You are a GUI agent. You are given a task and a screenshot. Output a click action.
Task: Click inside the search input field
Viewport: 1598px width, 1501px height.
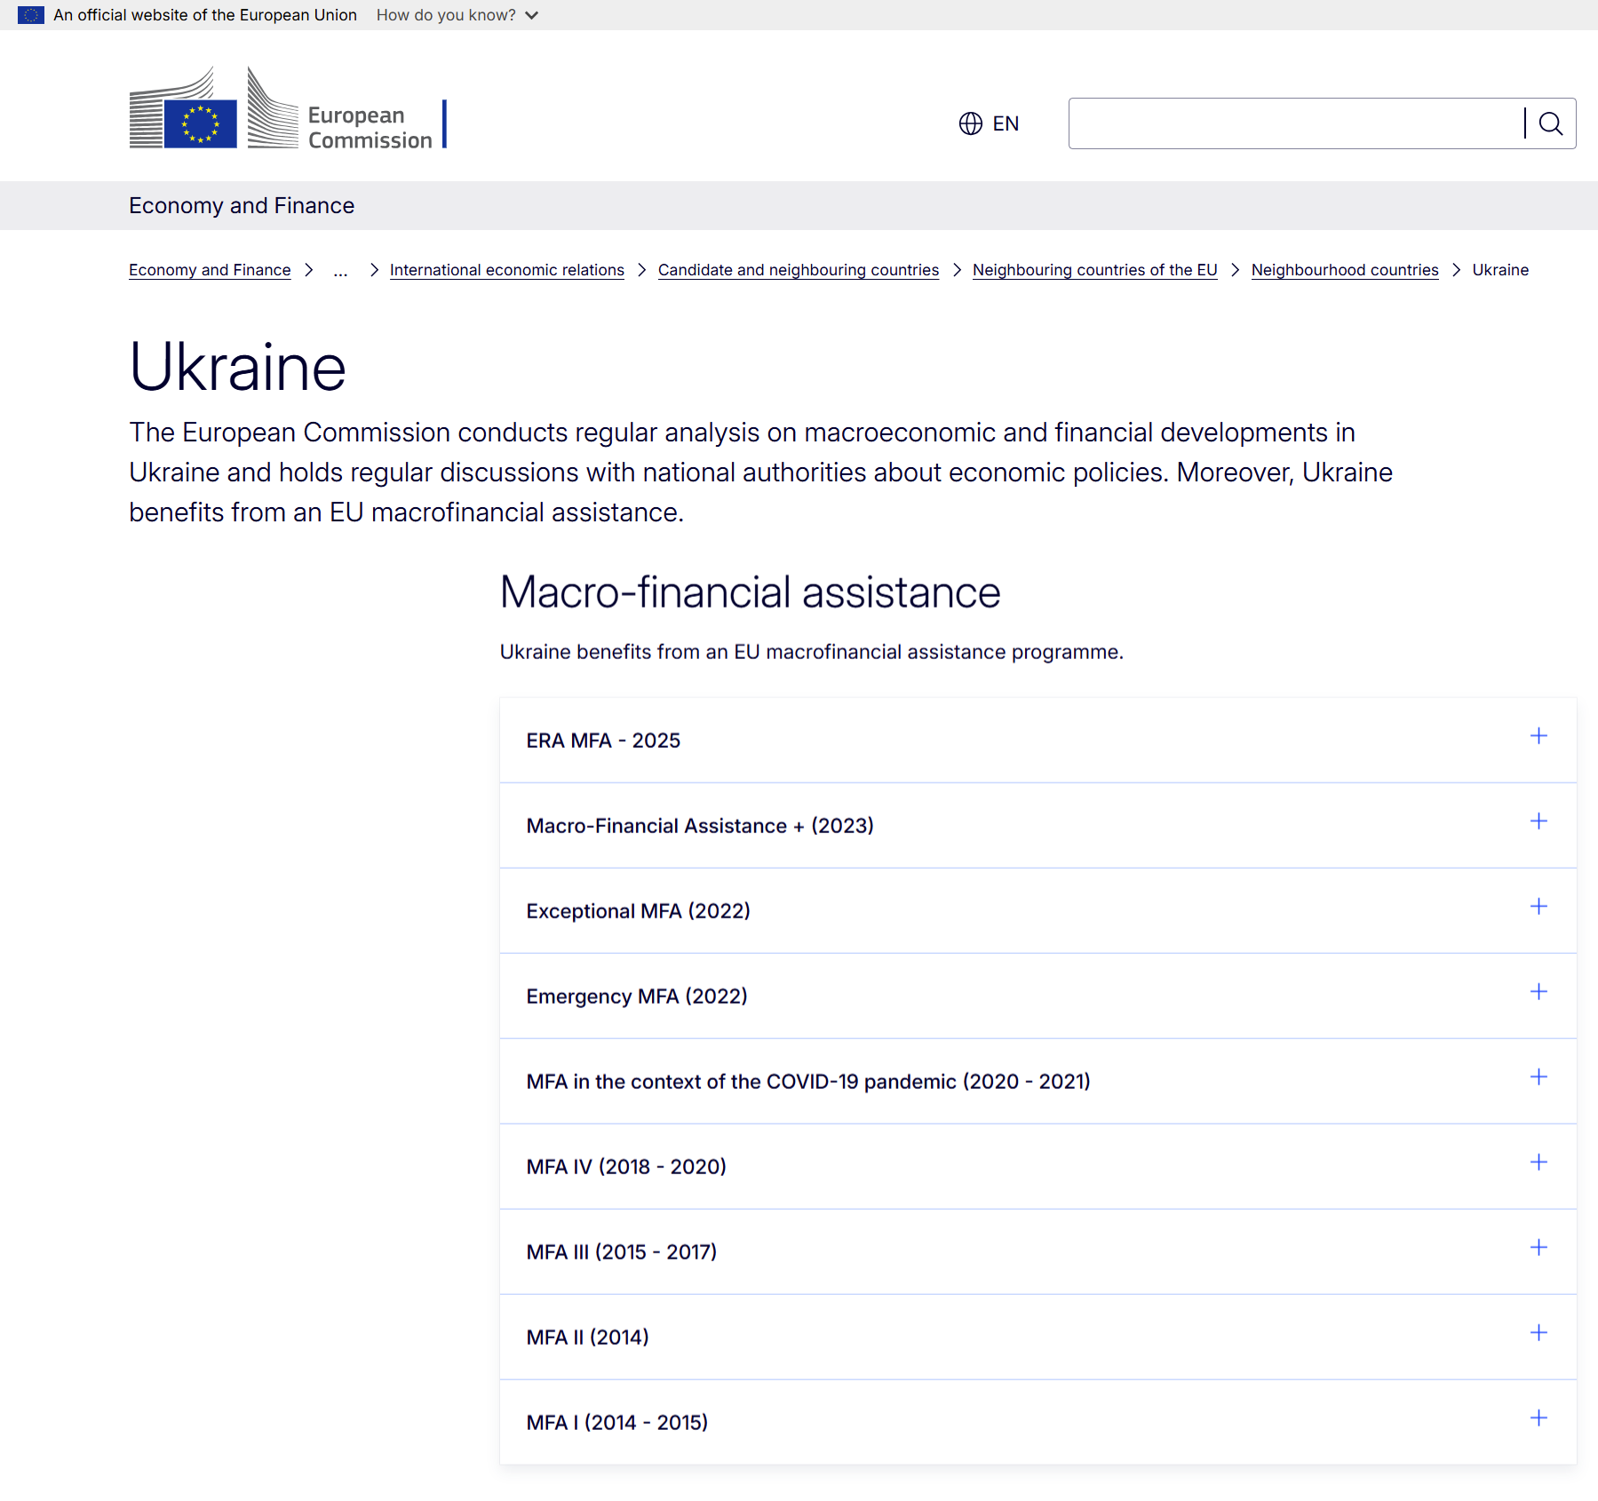pyautogui.click(x=1288, y=123)
